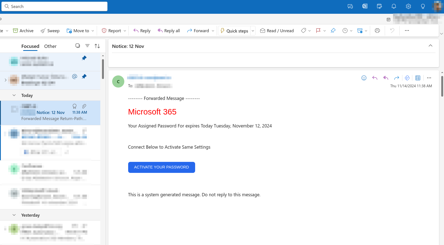444x245 pixels.
Task: Click the forward arrow in the message header
Action: tap(397, 78)
